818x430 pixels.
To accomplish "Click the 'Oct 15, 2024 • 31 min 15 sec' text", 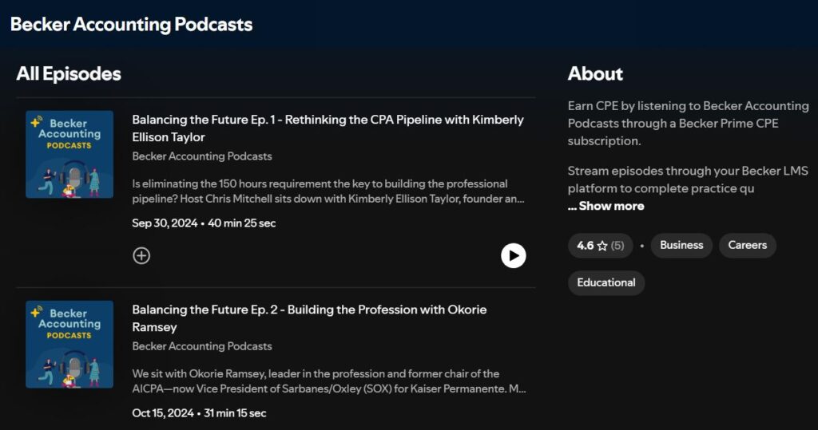I will click(199, 413).
